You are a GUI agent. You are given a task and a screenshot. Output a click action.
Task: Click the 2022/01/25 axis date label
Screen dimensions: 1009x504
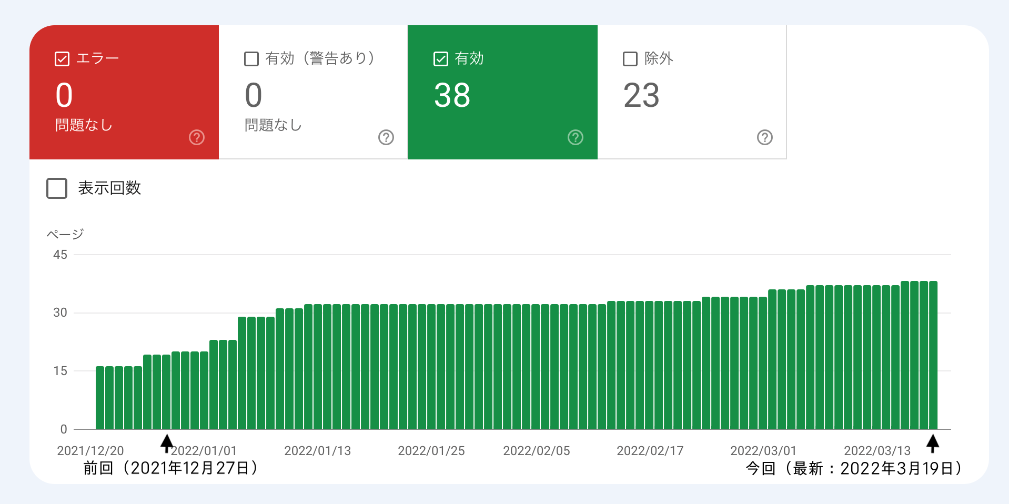tap(431, 451)
